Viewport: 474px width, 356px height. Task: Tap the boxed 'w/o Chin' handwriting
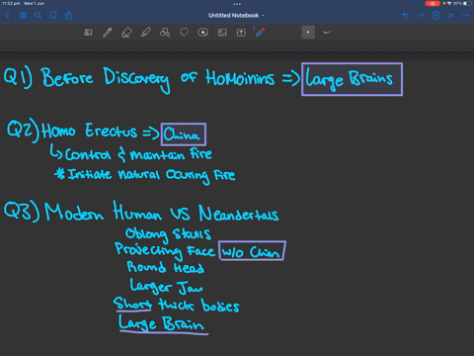pyautogui.click(x=252, y=251)
